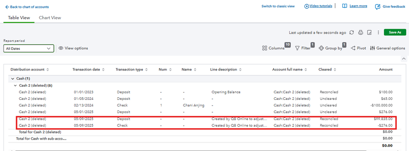Open the Learn more link
This screenshot has width=409, height=151.
click(x=358, y=6)
